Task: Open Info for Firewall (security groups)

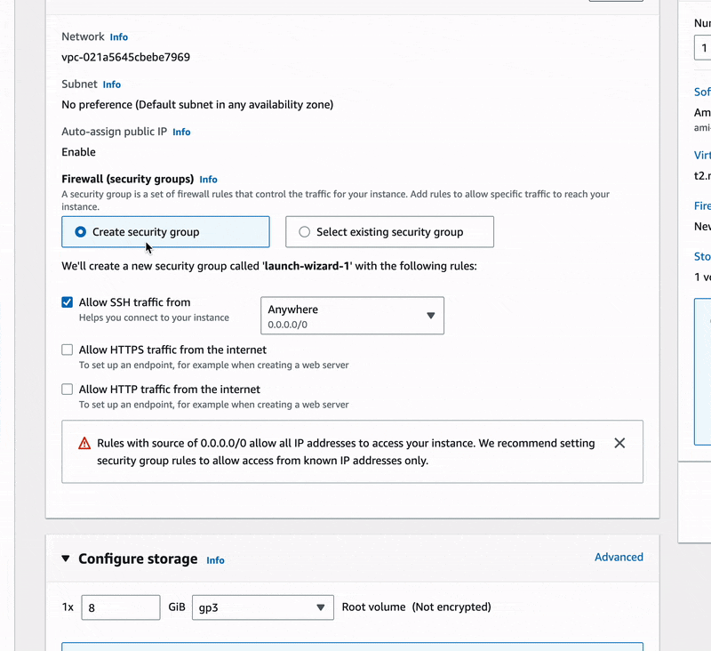Action: point(208,180)
